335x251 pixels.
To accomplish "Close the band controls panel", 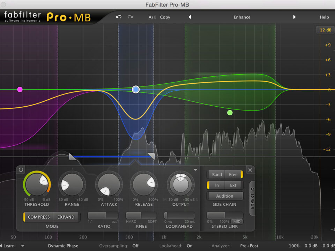I will pos(250,170).
